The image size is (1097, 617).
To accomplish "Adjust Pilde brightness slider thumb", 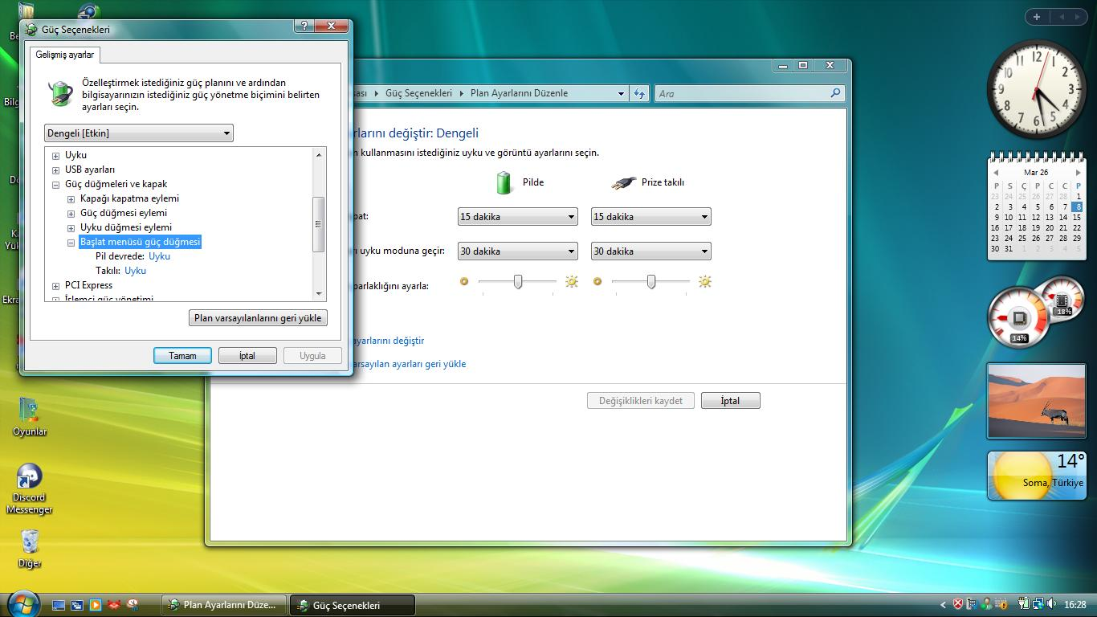I will coord(518,281).
